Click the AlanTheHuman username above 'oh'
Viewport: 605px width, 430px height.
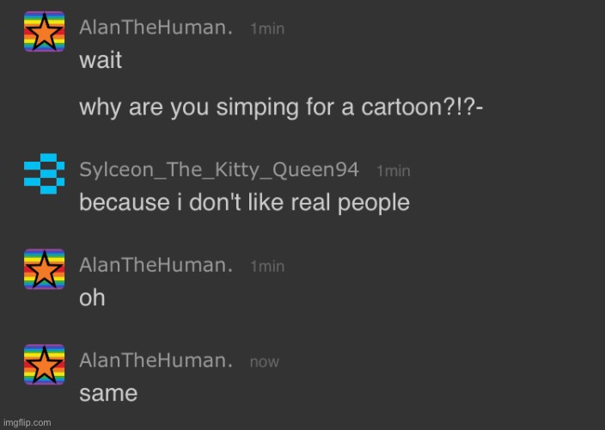(x=156, y=266)
